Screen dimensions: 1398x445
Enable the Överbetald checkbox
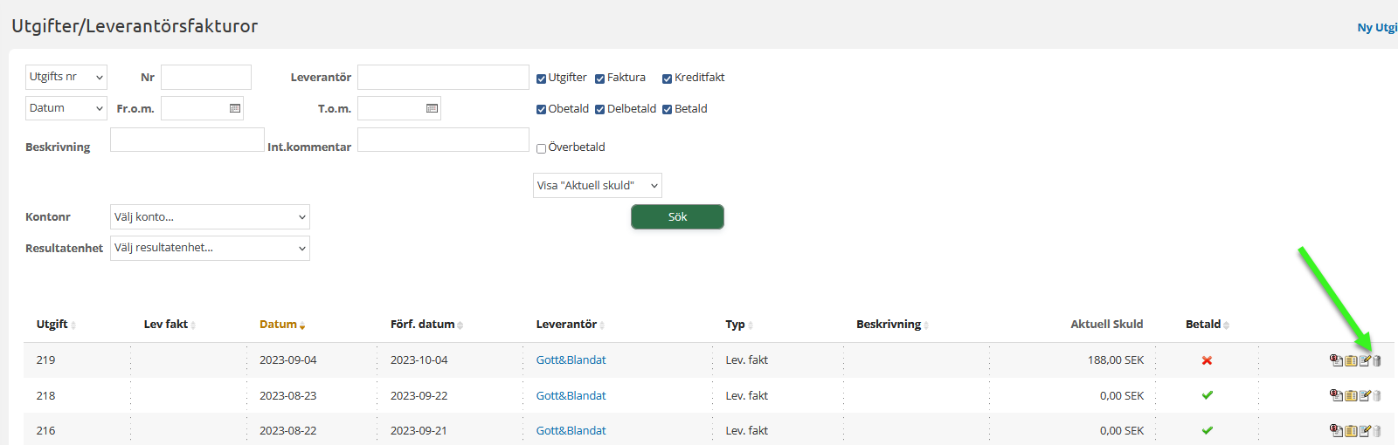[541, 148]
